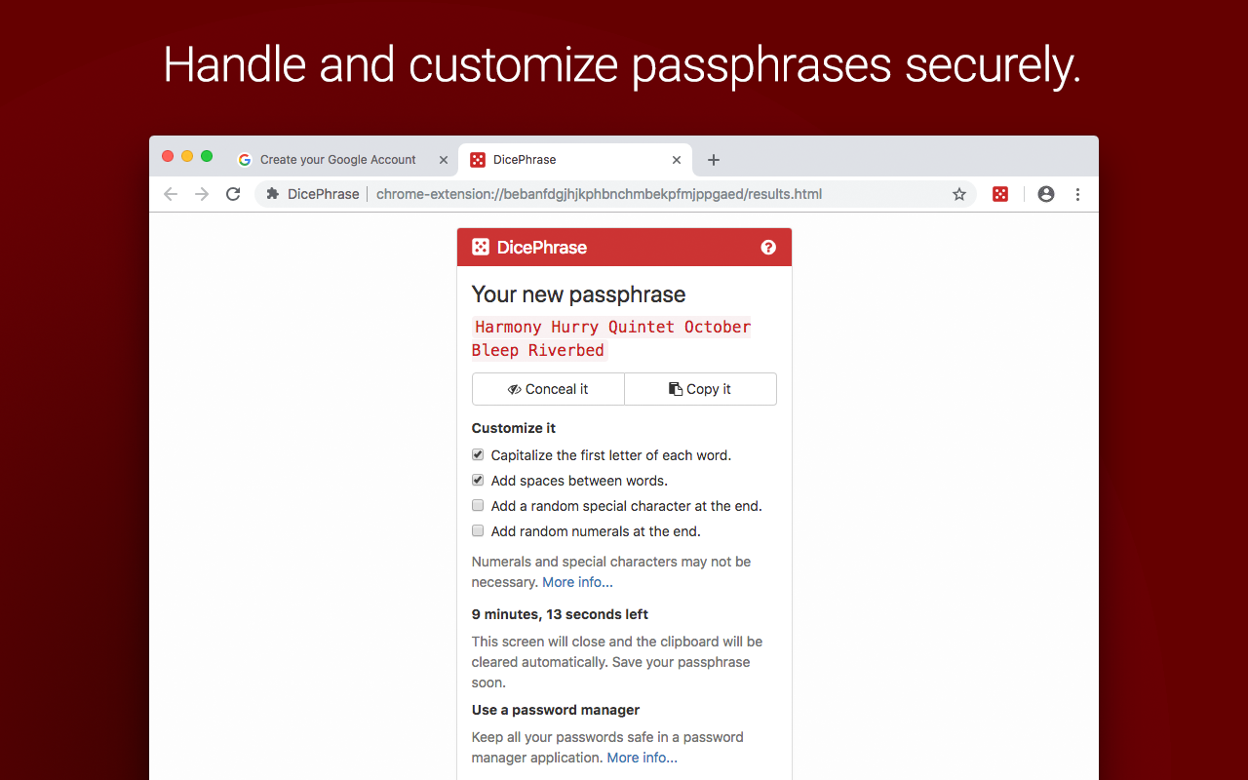This screenshot has height=780, width=1248.
Task: Select the DicePhrase tab
Action: tap(575, 160)
